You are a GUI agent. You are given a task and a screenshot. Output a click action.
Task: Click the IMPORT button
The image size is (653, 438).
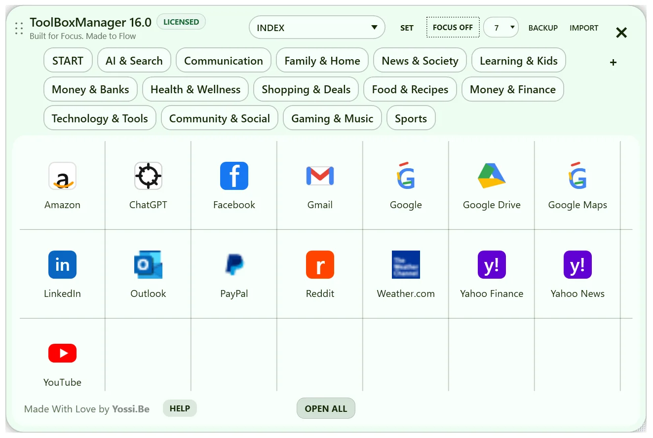(584, 28)
